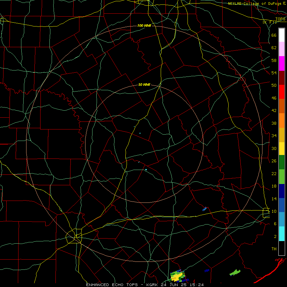Click the legend value '34'

(274, 136)
